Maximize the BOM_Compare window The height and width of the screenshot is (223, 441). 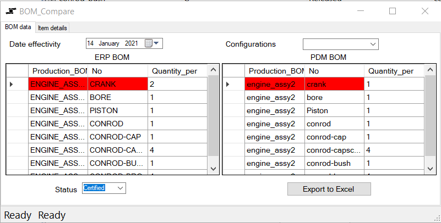point(393,11)
